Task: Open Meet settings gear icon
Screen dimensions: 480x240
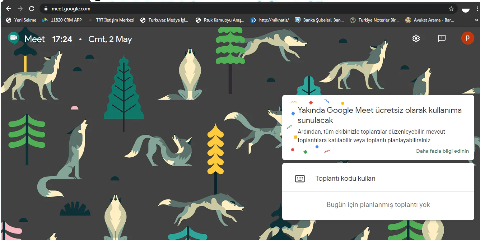Action: point(416,38)
